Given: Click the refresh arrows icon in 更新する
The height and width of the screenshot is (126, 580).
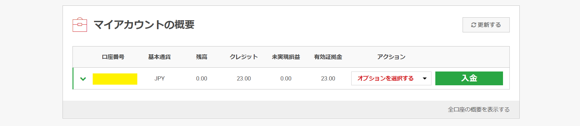Looking at the screenshot, I should point(473,25).
